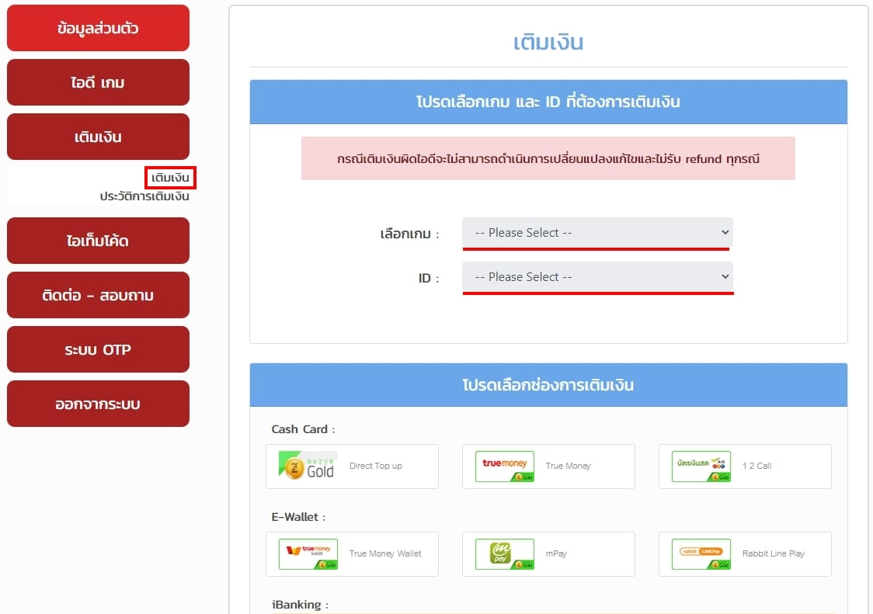This screenshot has height=614, width=873.
Task: Pick the True Money Wallet logo
Action: pyautogui.click(x=308, y=553)
